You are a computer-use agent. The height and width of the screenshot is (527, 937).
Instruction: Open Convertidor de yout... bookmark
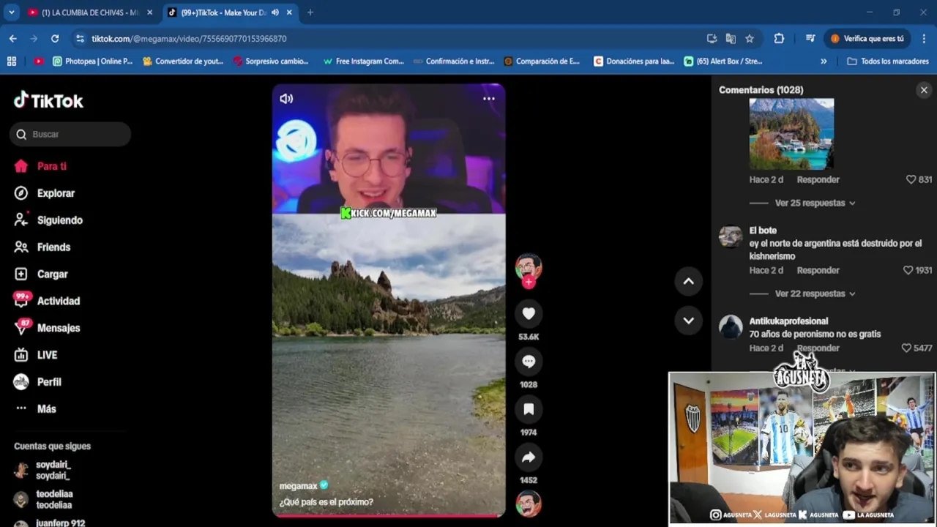point(183,61)
